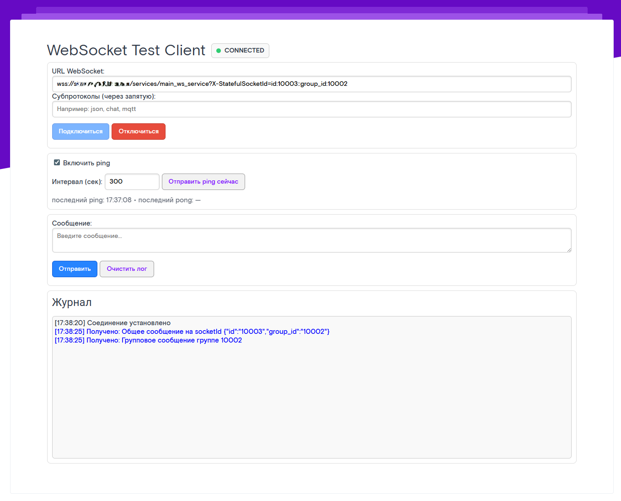This screenshot has width=621, height=501.
Task: Click the последний ping status line
Action: (126, 200)
